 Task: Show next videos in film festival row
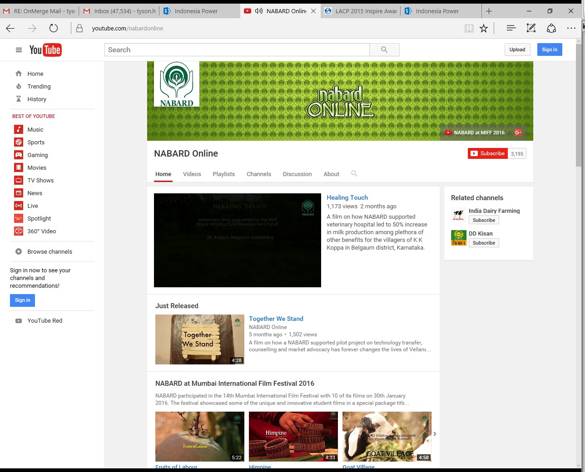point(435,434)
